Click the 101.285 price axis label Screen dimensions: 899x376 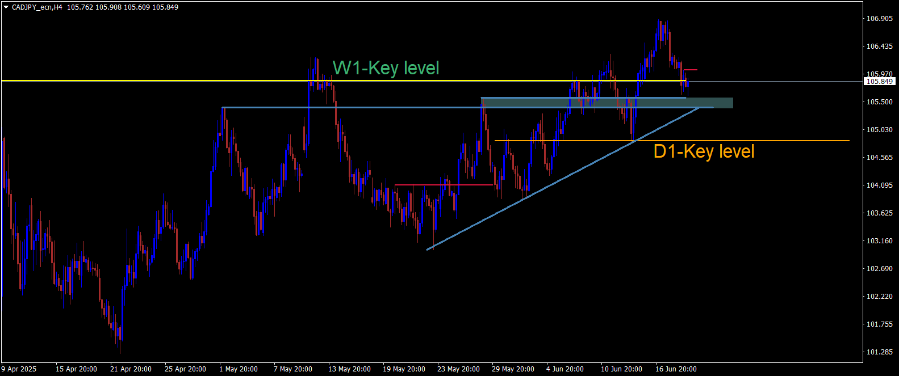[x=879, y=352]
